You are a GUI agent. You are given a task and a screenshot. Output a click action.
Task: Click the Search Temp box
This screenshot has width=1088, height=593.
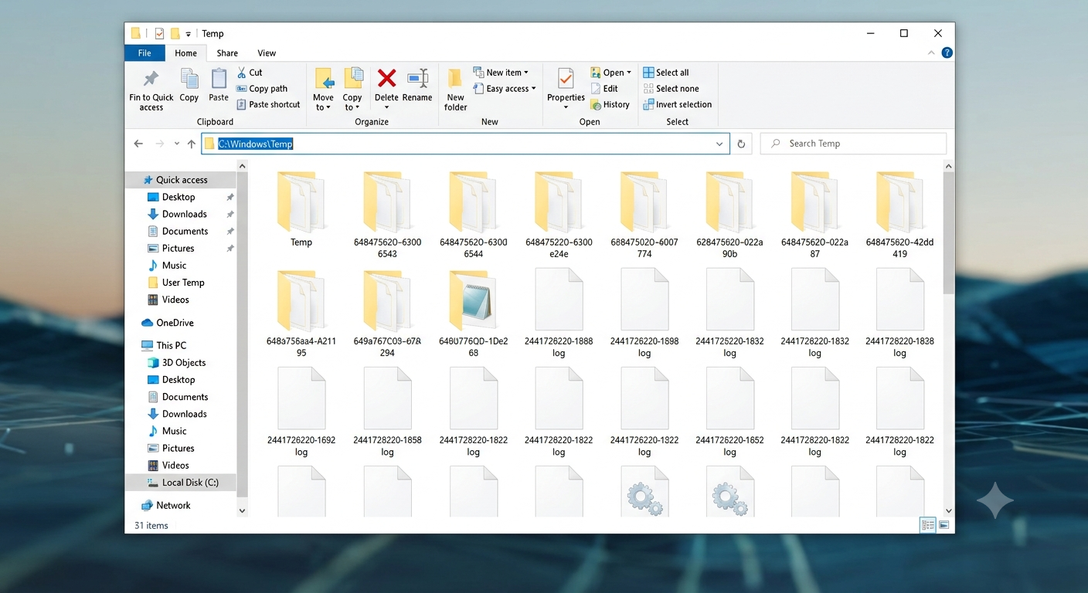click(x=853, y=144)
